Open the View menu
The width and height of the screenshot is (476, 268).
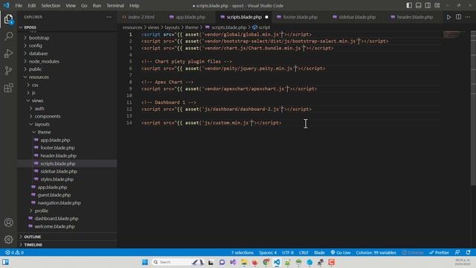tap(71, 5)
